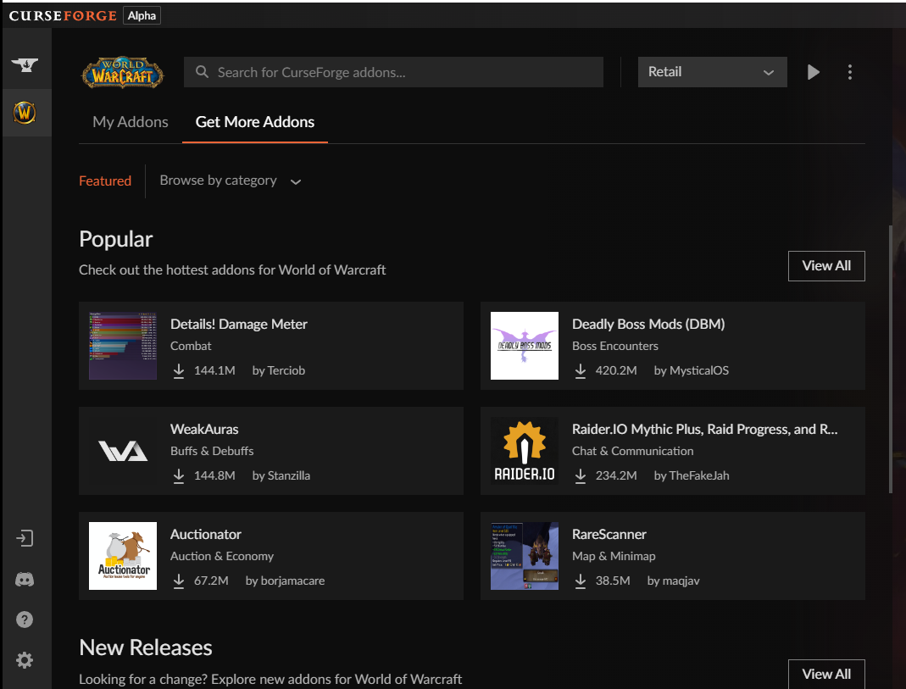Select the Featured filter
The image size is (906, 689).
(104, 181)
